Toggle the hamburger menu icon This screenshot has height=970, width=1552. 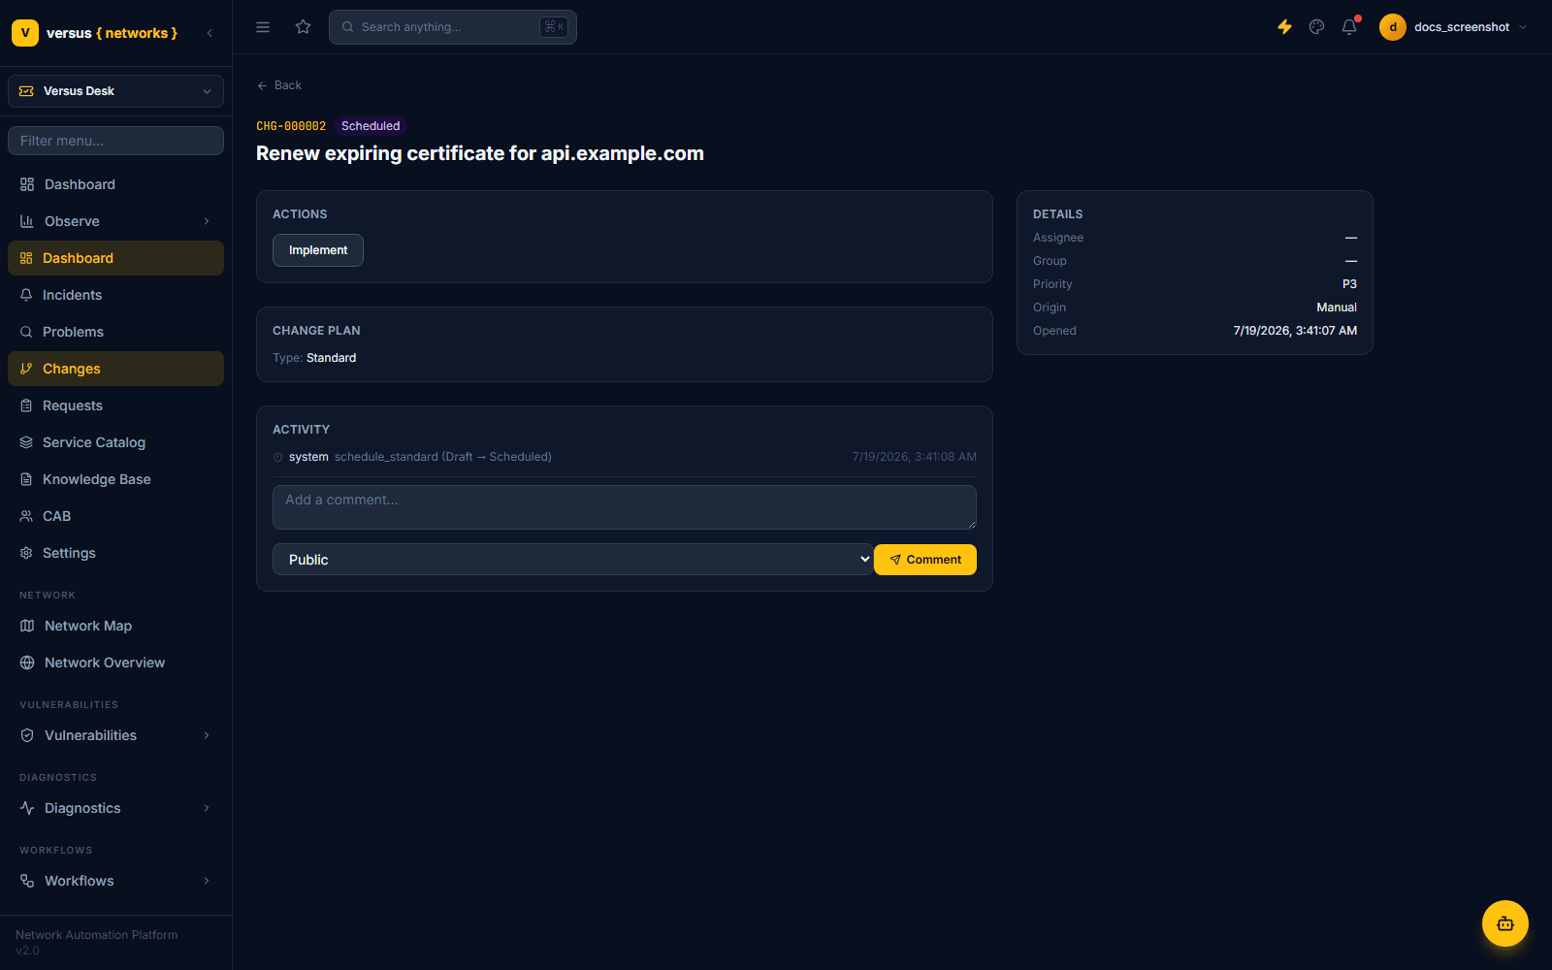pyautogui.click(x=263, y=27)
